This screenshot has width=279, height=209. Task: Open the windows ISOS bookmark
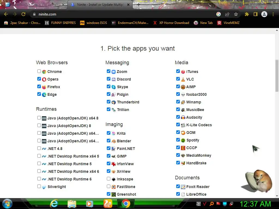(94, 23)
